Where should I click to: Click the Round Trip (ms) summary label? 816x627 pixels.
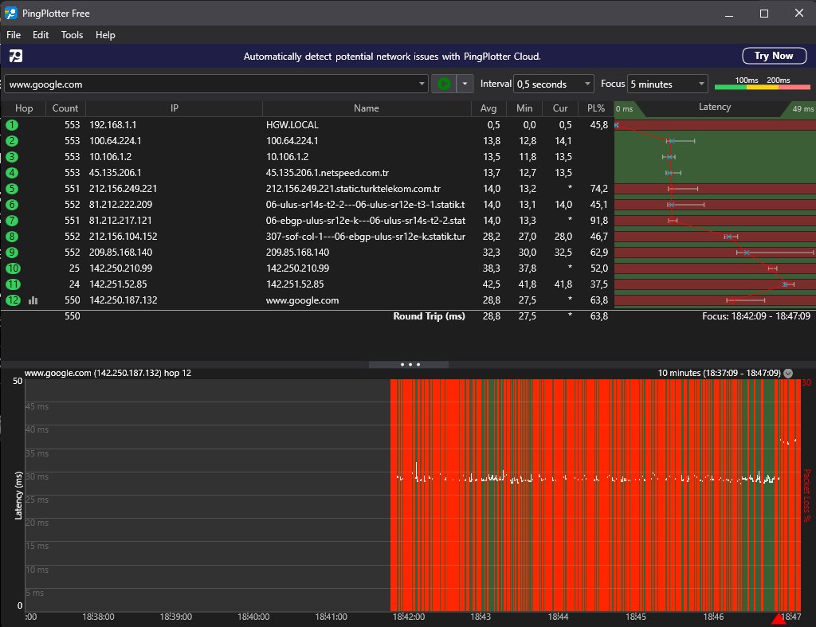pos(429,315)
